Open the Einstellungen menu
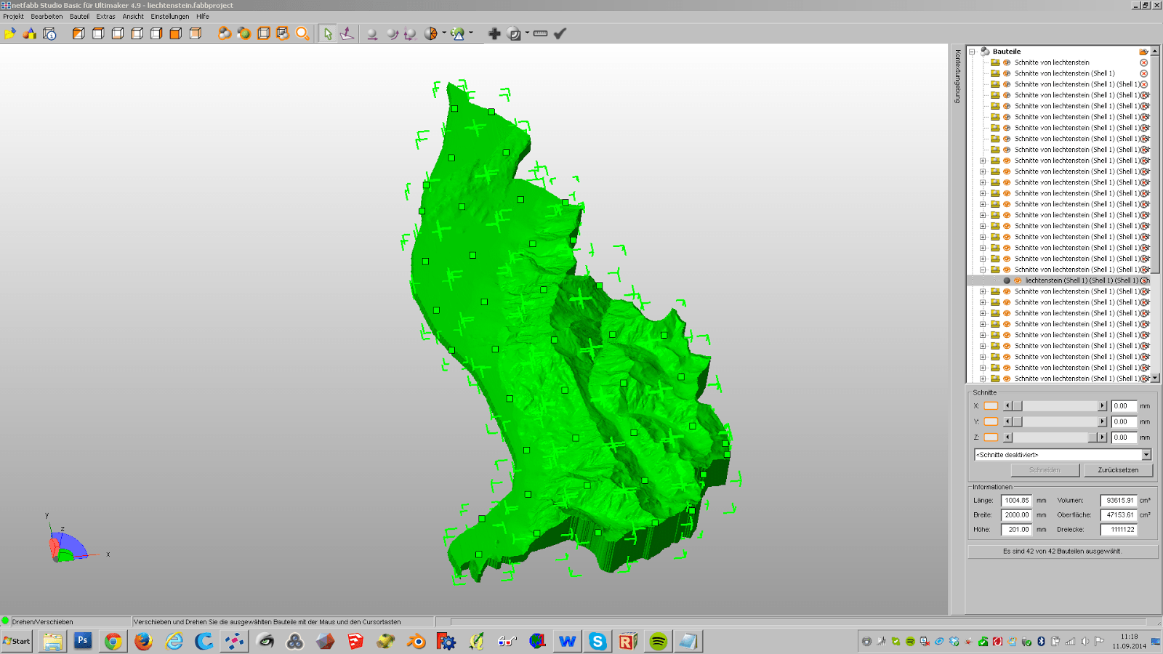 click(169, 16)
